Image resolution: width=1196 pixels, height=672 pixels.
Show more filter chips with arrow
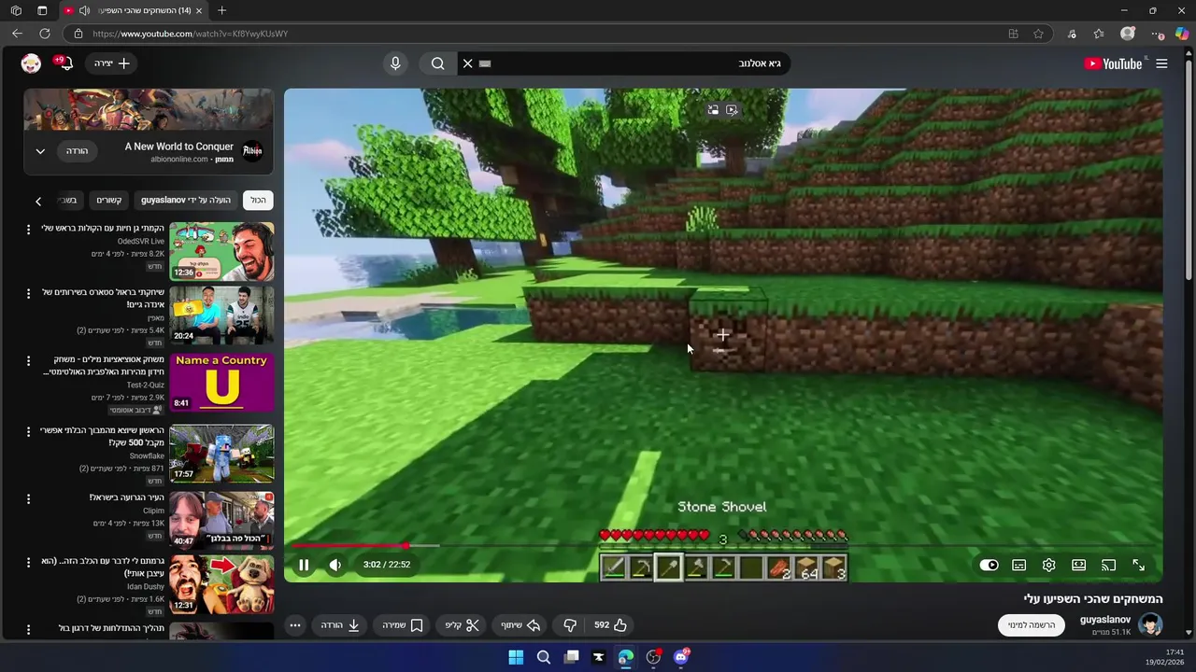[38, 201]
